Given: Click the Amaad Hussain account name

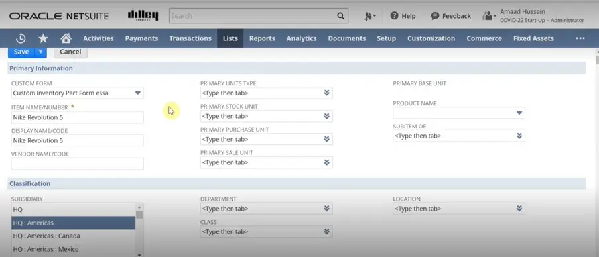Looking at the screenshot, I should (x=522, y=11).
